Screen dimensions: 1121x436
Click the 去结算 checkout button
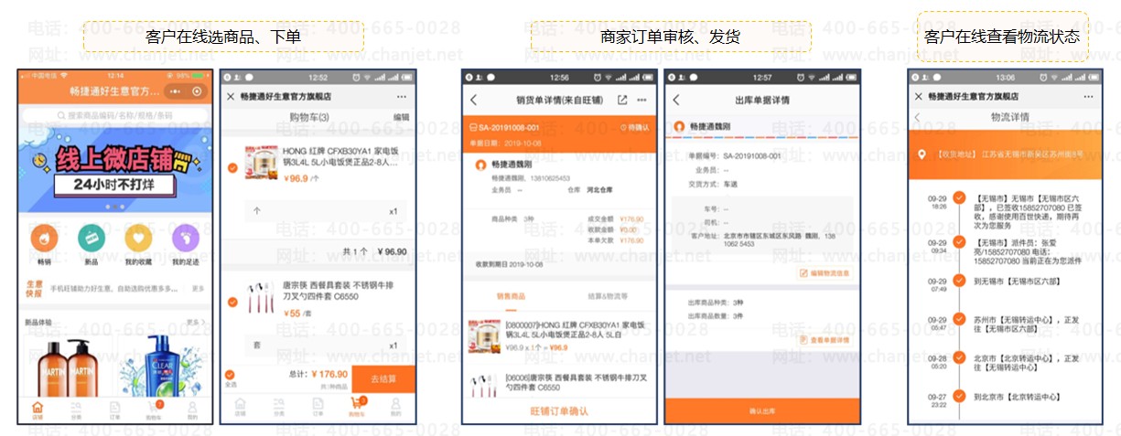click(383, 378)
